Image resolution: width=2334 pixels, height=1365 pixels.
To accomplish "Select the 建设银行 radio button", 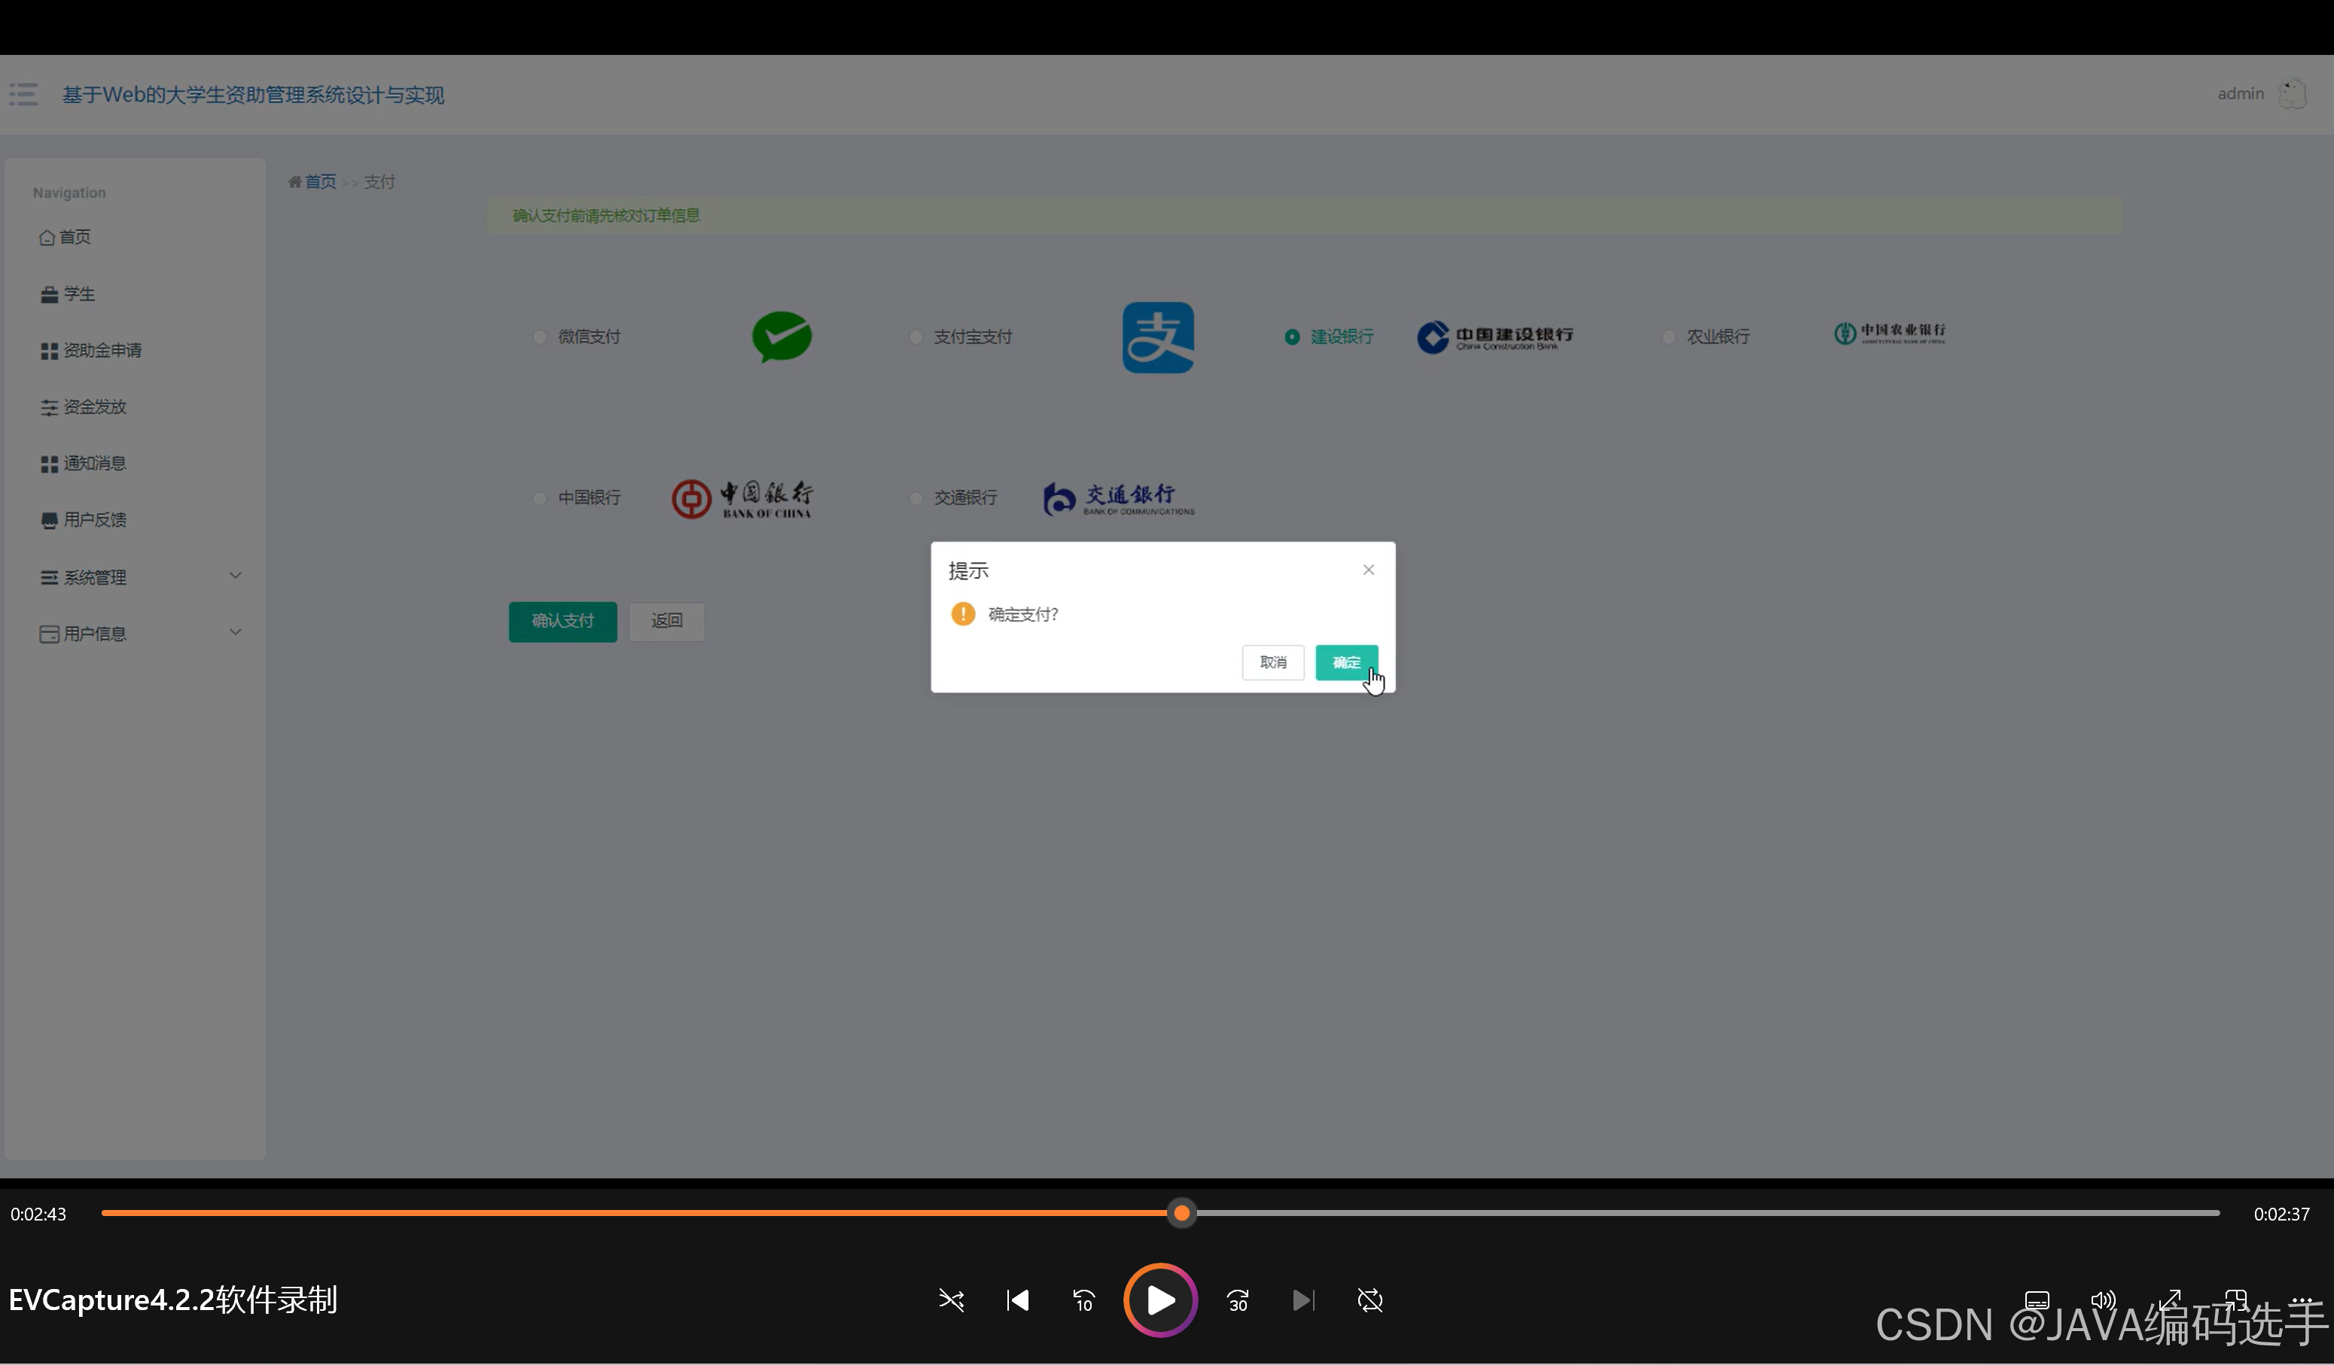I will pos(1291,337).
